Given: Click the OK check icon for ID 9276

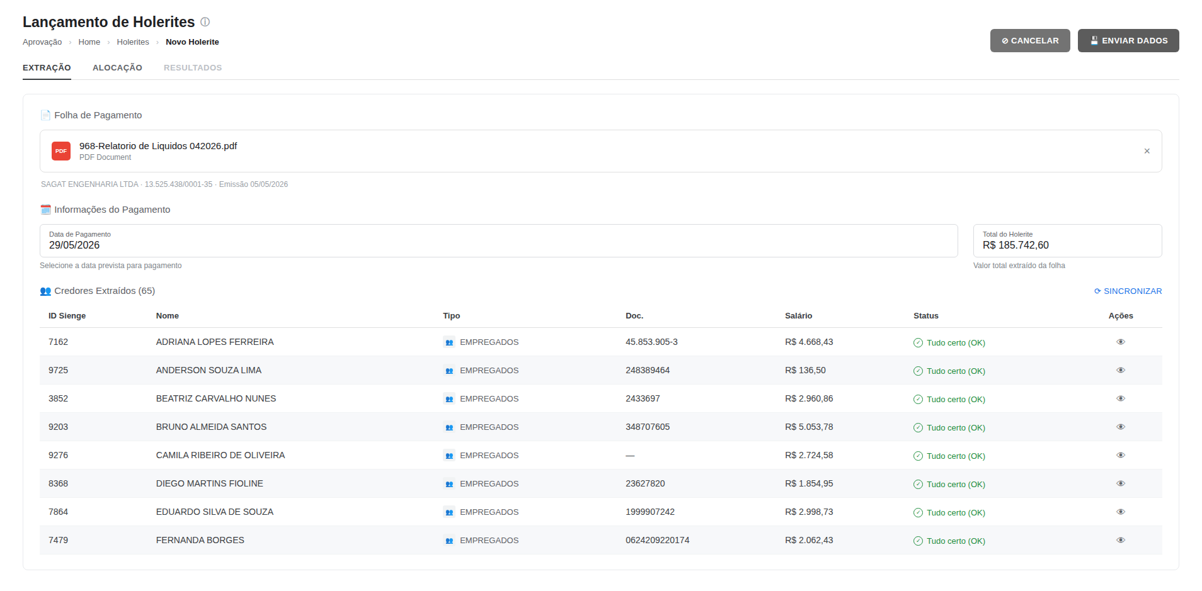Looking at the screenshot, I should 918,456.
